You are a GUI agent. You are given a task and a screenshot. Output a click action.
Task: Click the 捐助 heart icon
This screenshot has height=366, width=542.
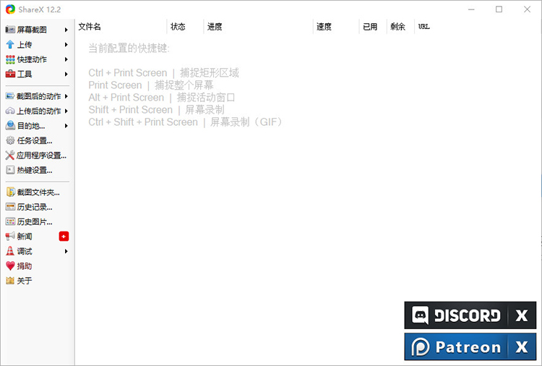pyautogui.click(x=10, y=266)
